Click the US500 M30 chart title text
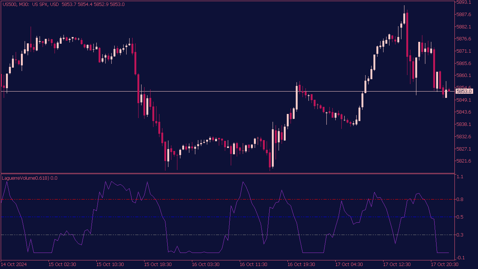Screen dimensions: 478x269 (x=63, y=4)
